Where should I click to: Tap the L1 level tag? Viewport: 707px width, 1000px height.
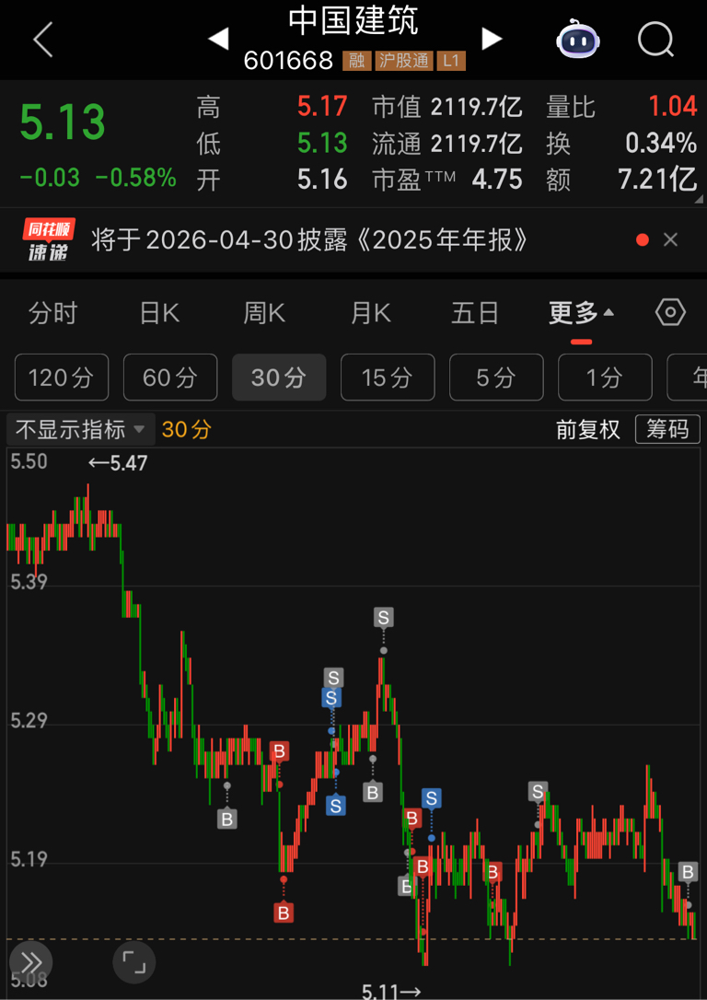[x=451, y=61]
